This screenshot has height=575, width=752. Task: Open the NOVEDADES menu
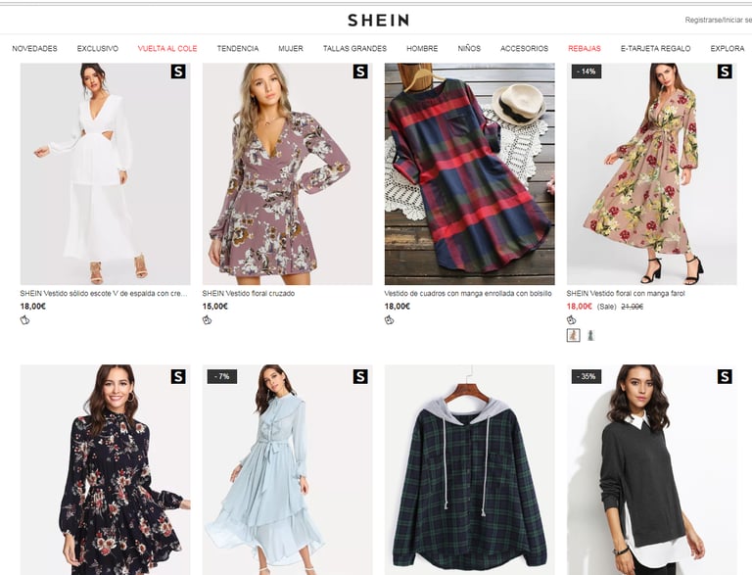click(x=34, y=48)
